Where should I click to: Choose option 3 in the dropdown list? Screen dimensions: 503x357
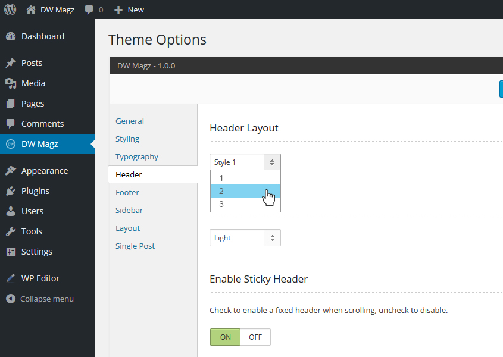(x=245, y=204)
